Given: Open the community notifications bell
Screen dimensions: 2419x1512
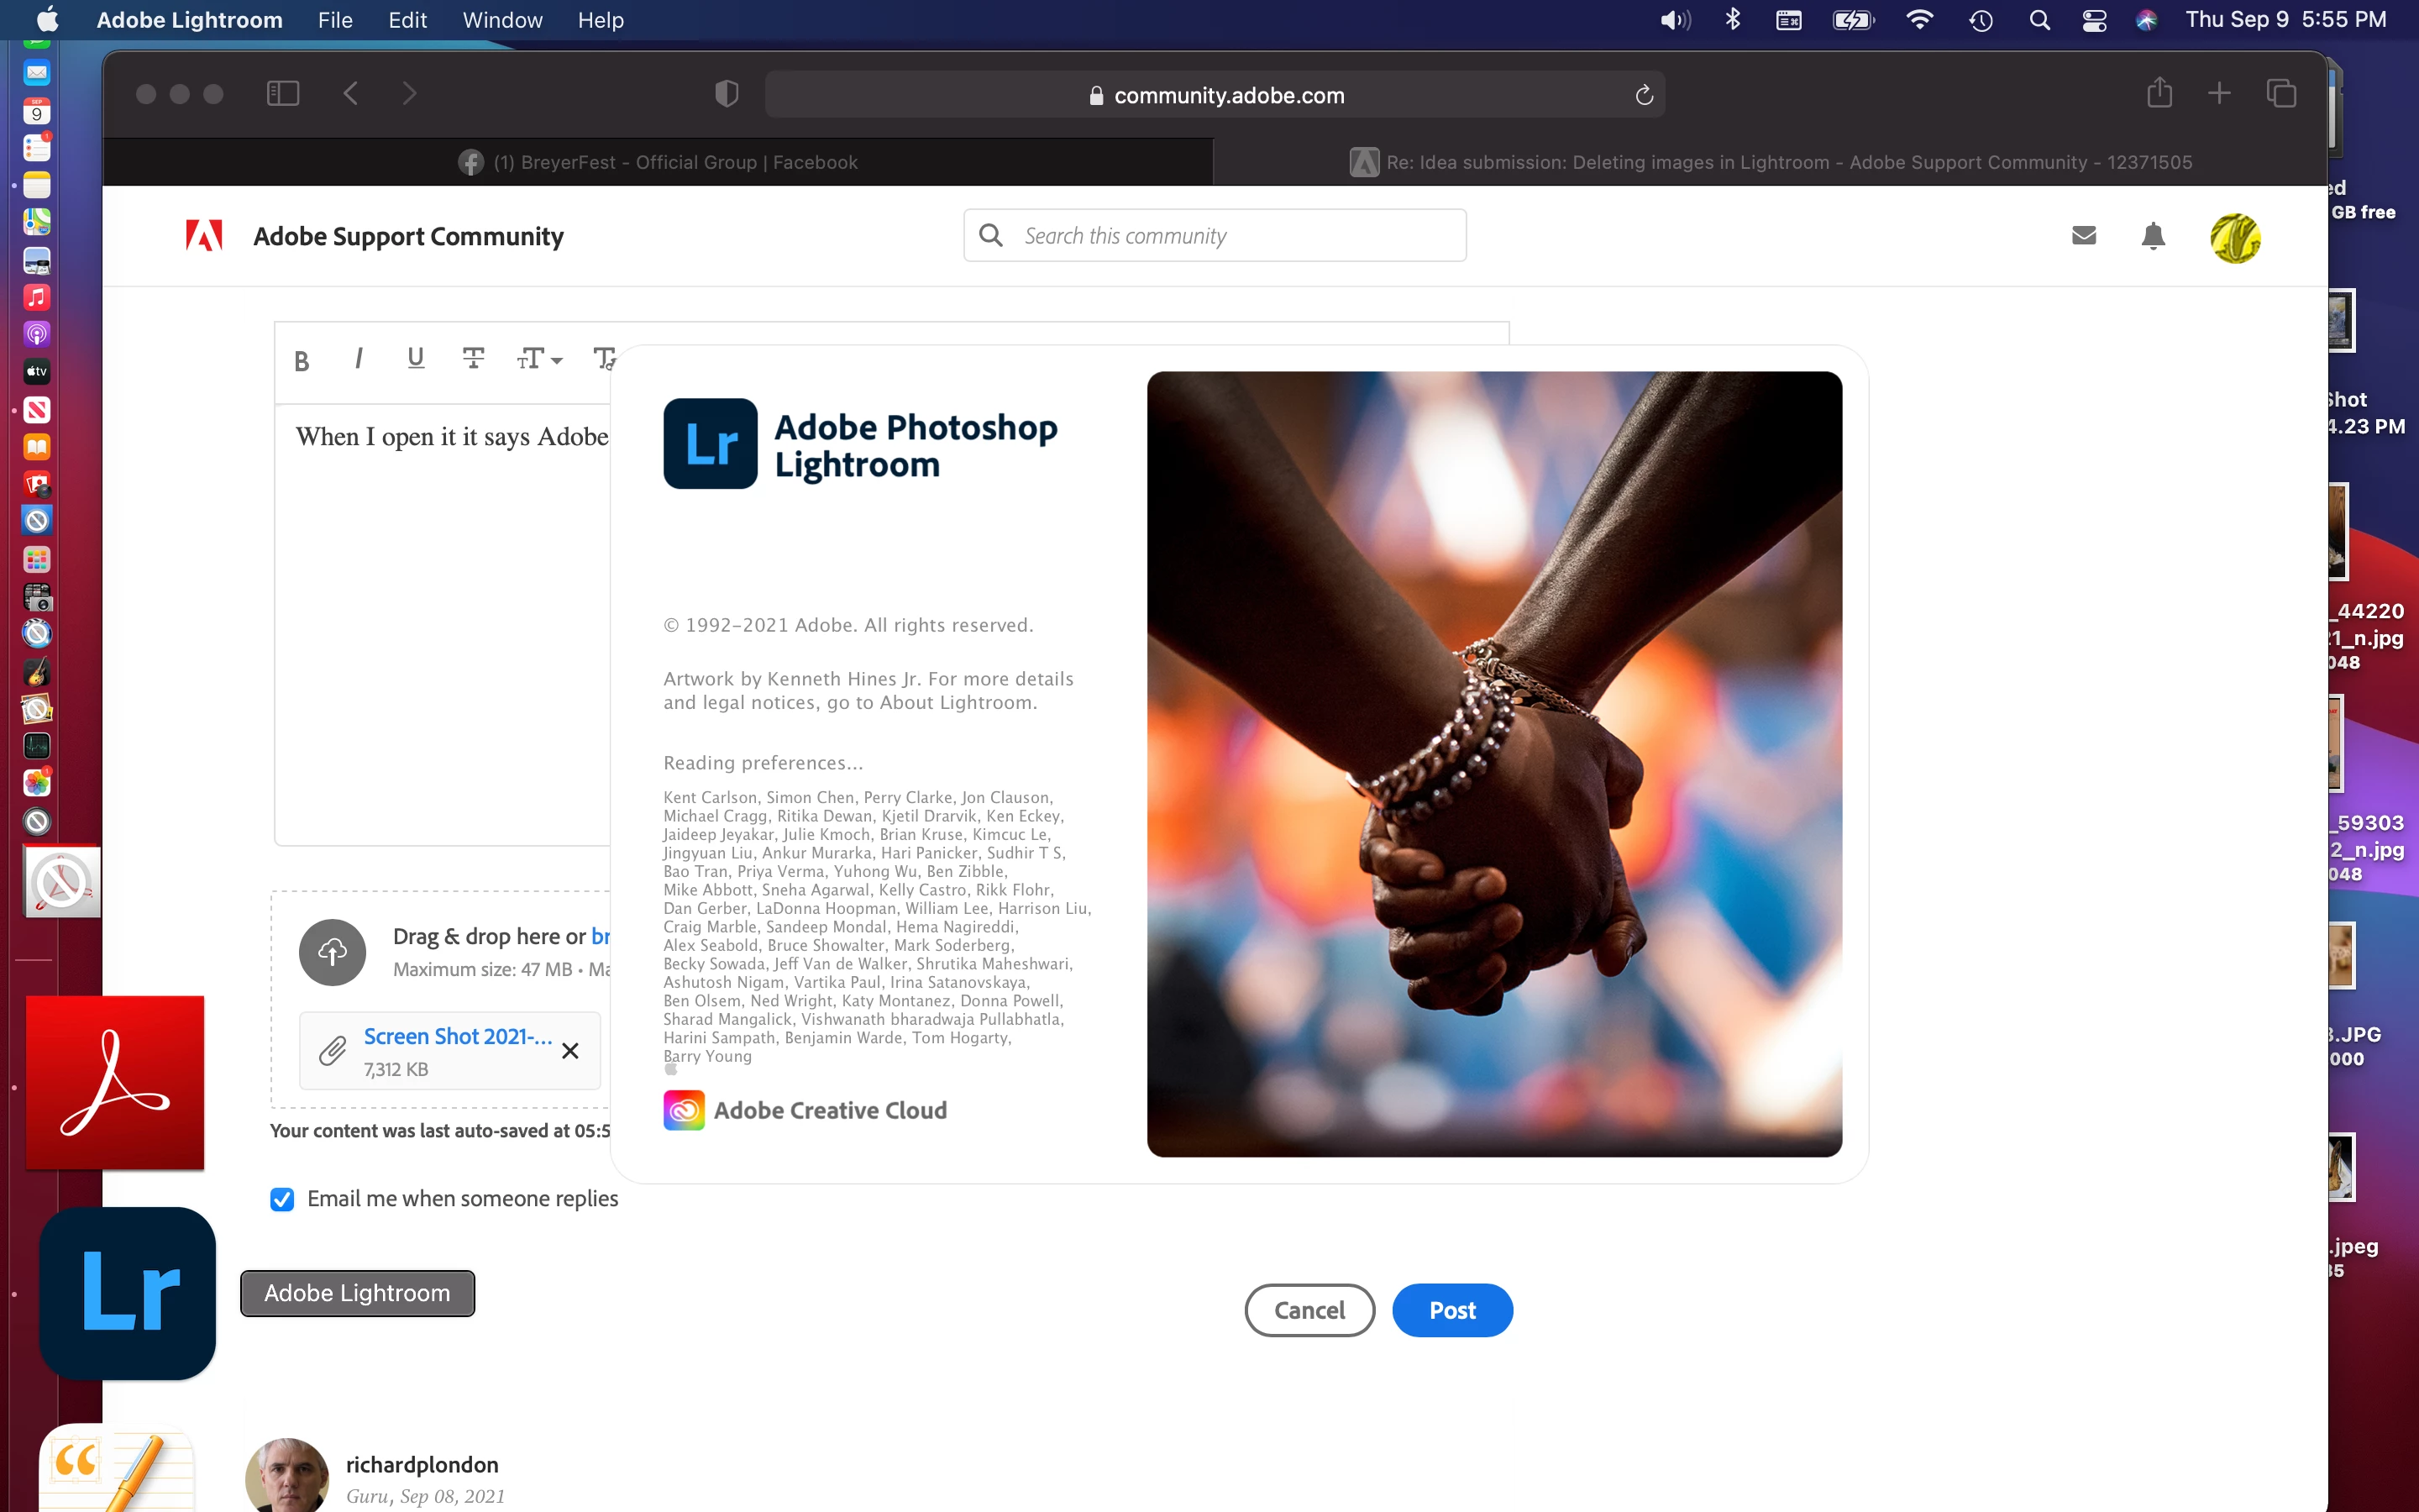Looking at the screenshot, I should pos(2153,236).
